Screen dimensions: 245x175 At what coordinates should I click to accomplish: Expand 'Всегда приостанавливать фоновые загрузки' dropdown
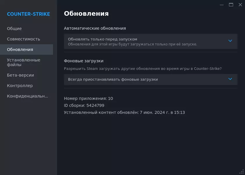pyautogui.click(x=145, y=79)
